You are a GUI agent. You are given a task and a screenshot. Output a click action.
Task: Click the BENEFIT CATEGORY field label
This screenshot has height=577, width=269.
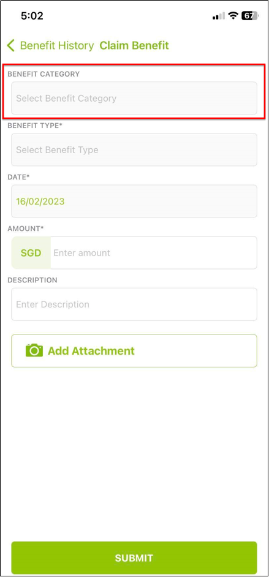[44, 74]
